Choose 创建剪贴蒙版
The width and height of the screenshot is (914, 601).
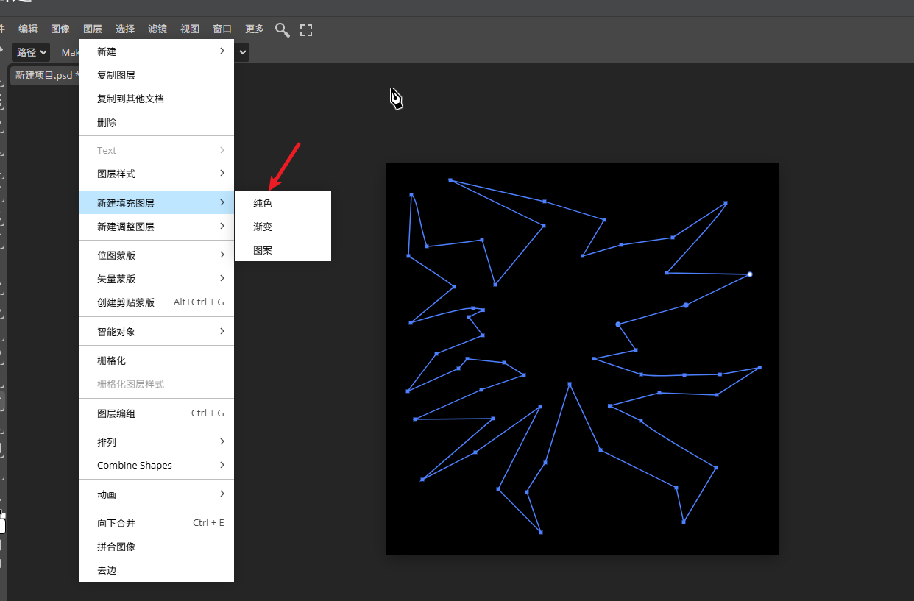(x=157, y=302)
